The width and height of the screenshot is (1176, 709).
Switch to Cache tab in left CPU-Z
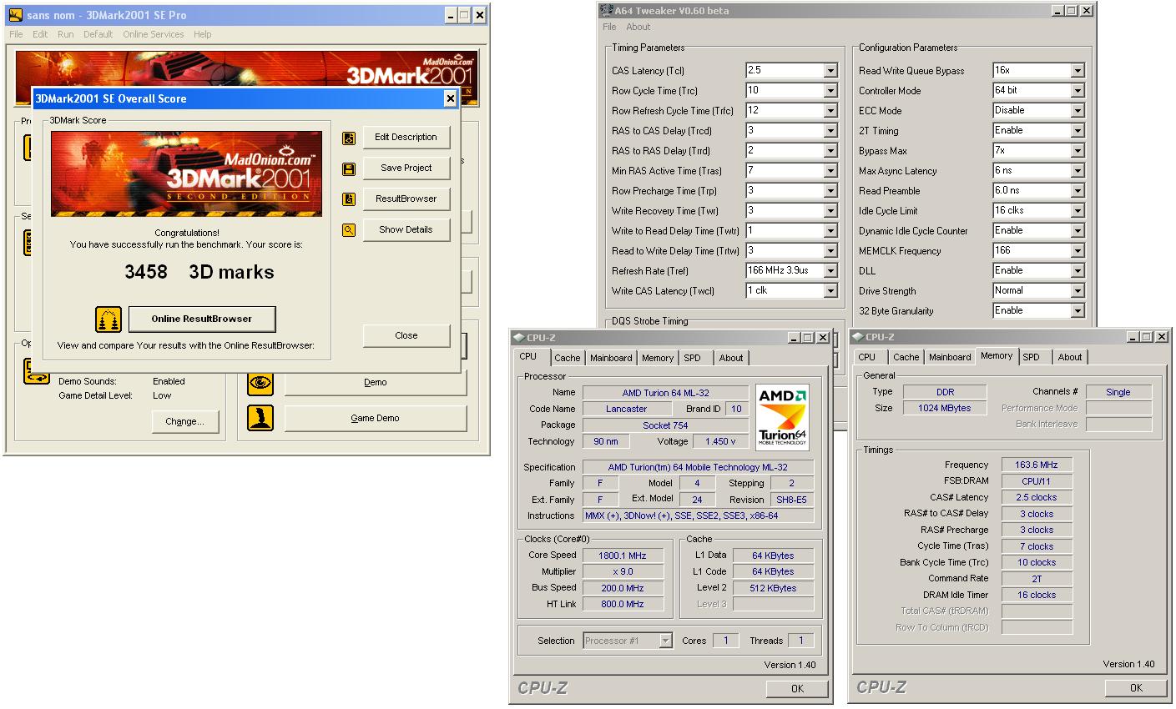pyautogui.click(x=568, y=358)
